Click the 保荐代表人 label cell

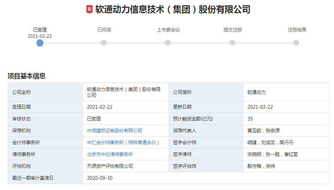coord(206,130)
